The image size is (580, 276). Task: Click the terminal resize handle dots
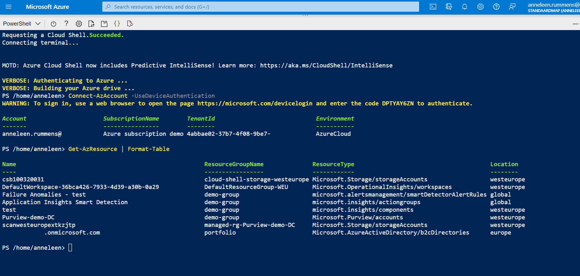point(305,15)
